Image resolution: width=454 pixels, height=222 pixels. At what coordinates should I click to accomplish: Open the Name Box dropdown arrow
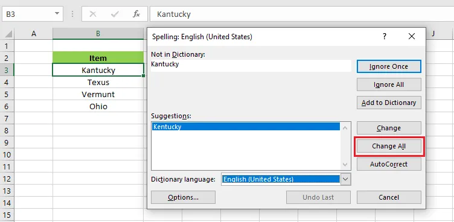57,14
